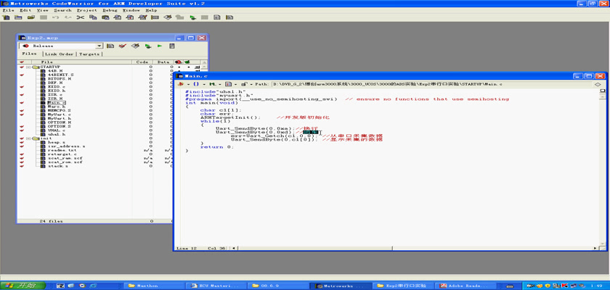Open the Help menu

(151, 10)
